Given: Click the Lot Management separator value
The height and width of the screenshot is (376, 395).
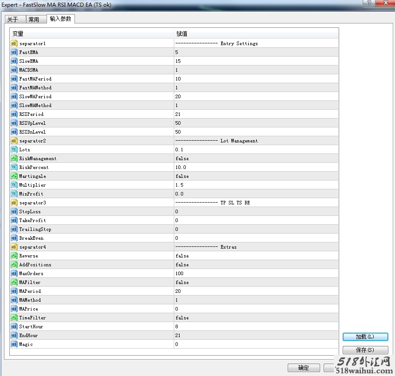Looking at the screenshot, I should pos(217,141).
